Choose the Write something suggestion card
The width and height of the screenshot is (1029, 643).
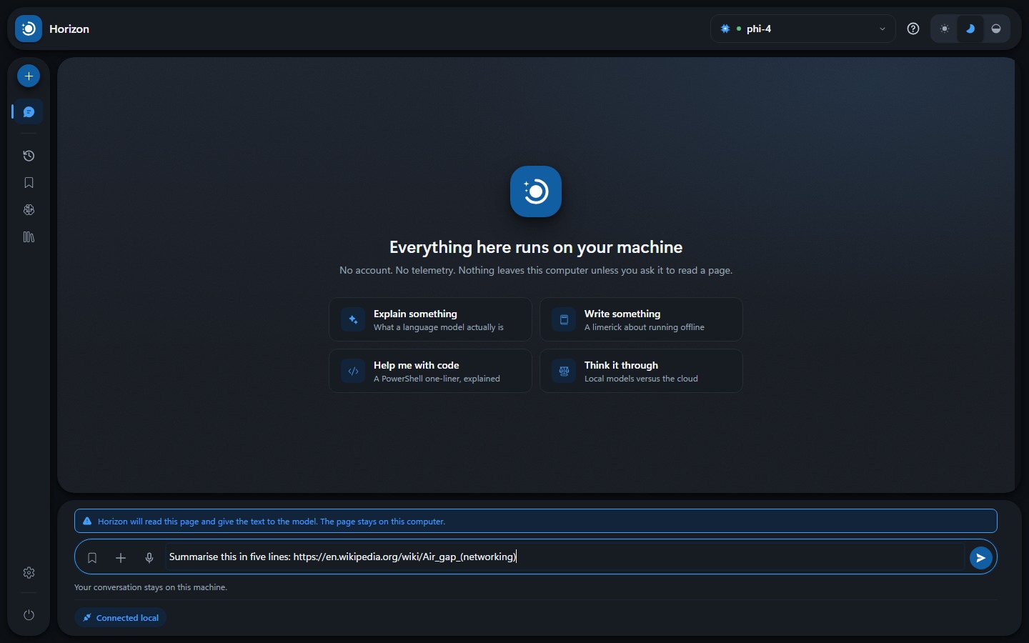pyautogui.click(x=641, y=319)
